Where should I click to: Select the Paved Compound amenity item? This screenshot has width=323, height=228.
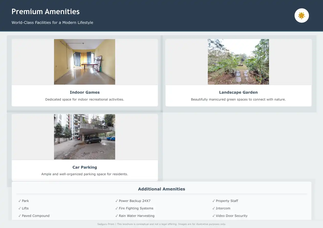[35, 216]
